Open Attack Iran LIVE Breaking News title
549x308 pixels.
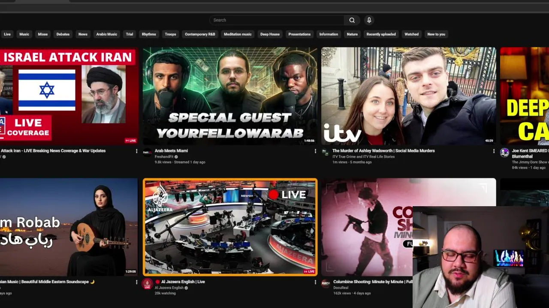(x=53, y=151)
